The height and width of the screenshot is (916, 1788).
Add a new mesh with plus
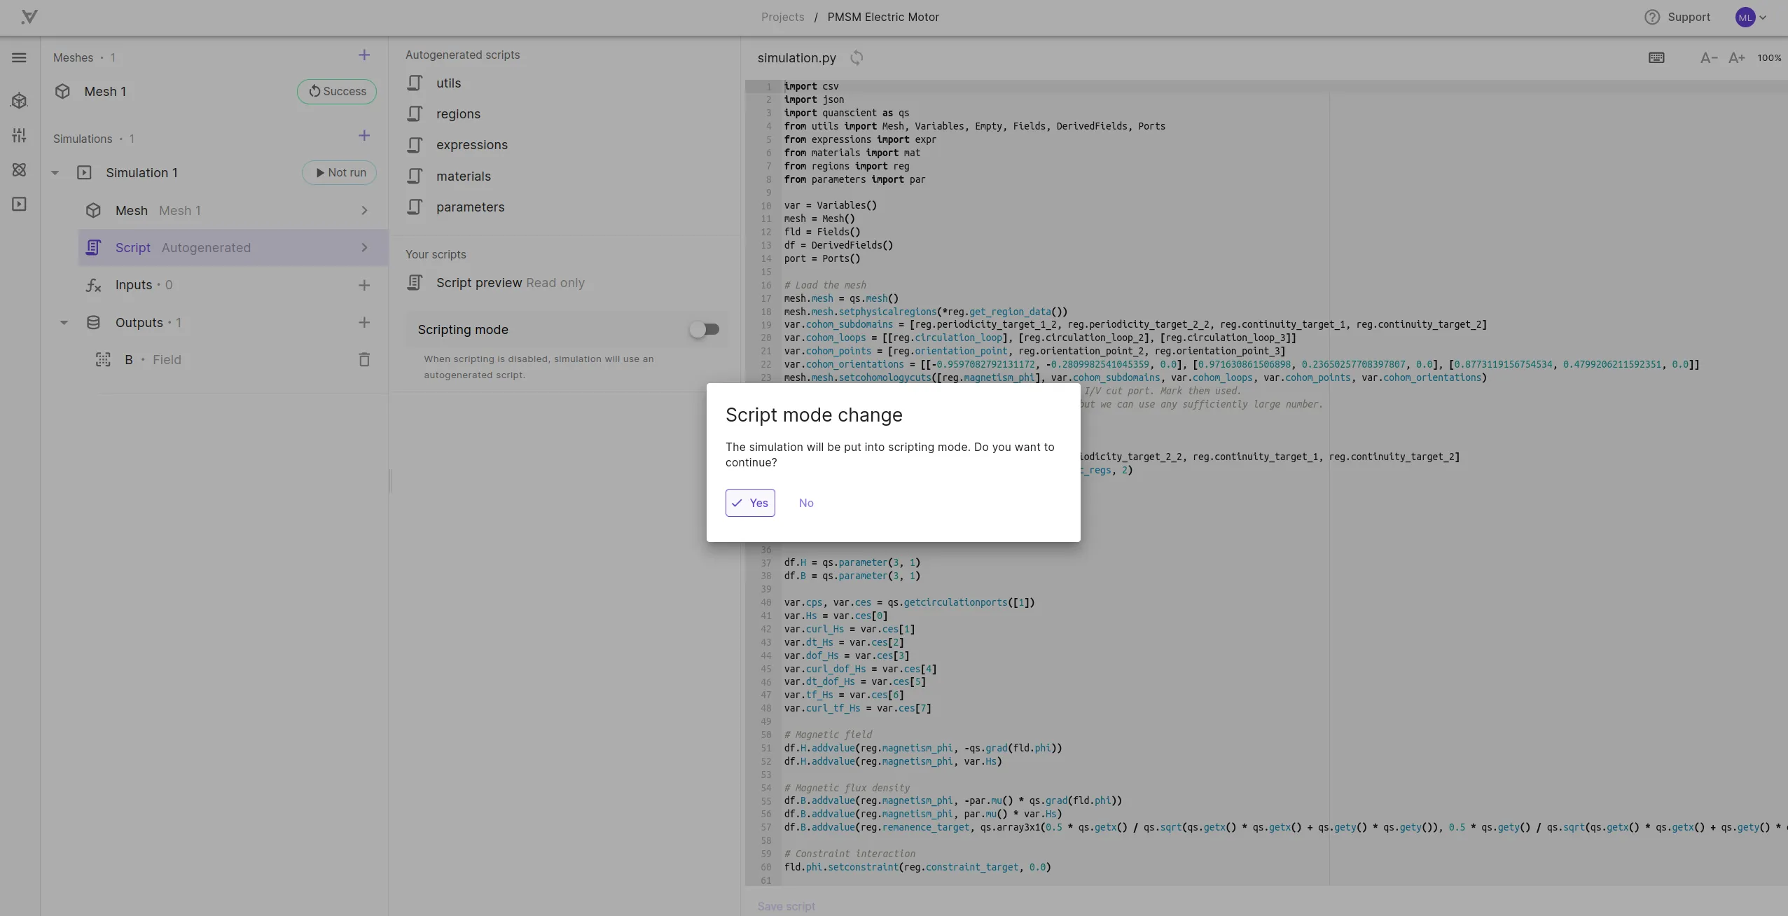[364, 55]
